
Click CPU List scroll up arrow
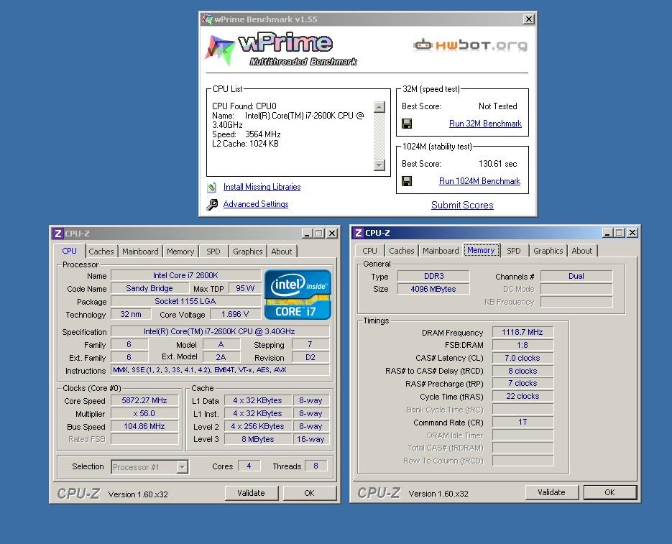pyautogui.click(x=379, y=107)
